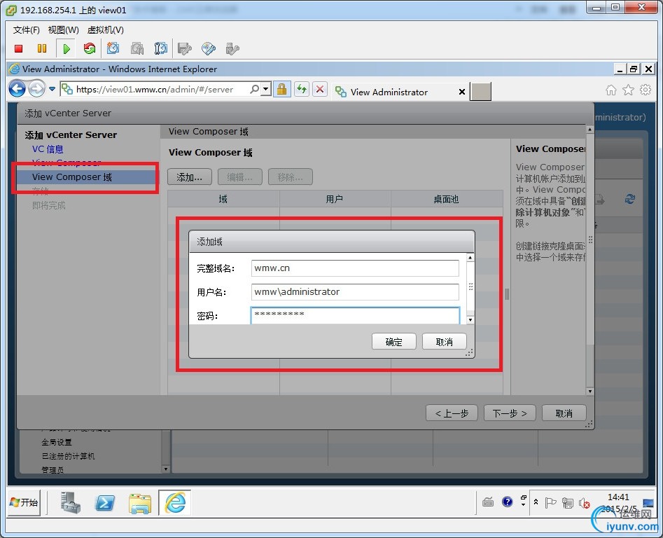Click the 用户名 input field
Screen dimensions: 663x538
tap(355, 292)
